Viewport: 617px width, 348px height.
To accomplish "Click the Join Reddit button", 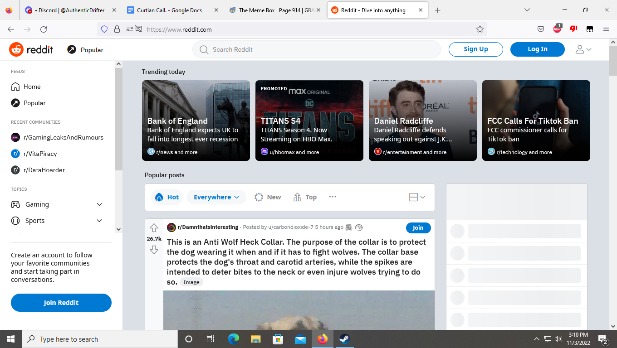I will (x=61, y=303).
